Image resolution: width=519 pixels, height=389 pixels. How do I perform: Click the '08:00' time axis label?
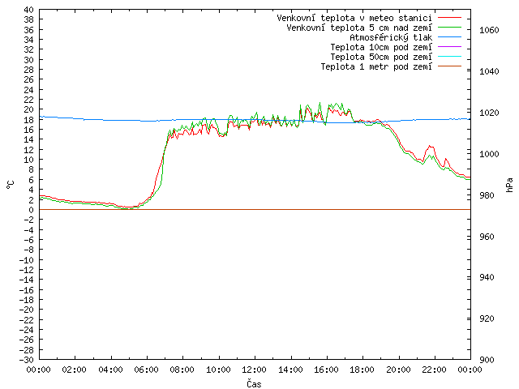click(x=182, y=370)
